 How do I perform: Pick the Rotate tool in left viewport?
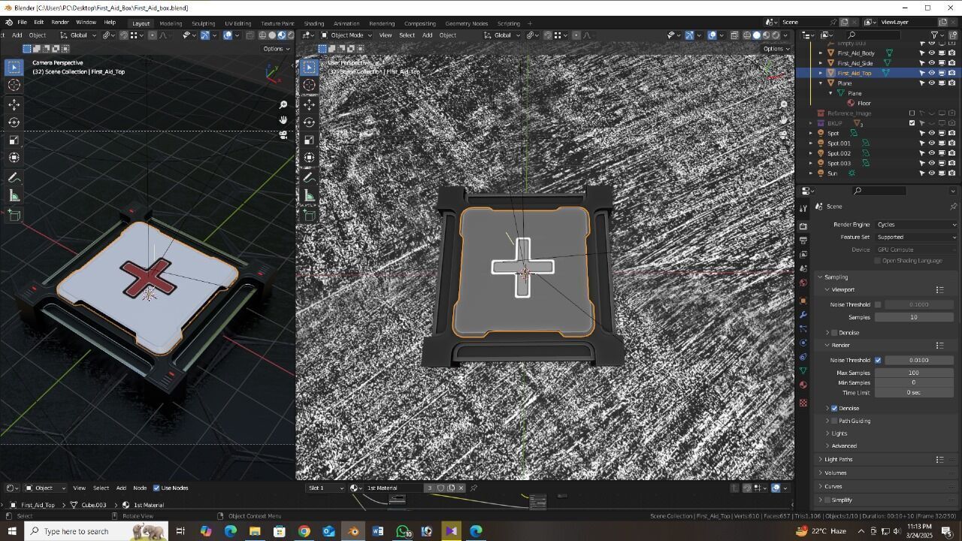coord(14,122)
